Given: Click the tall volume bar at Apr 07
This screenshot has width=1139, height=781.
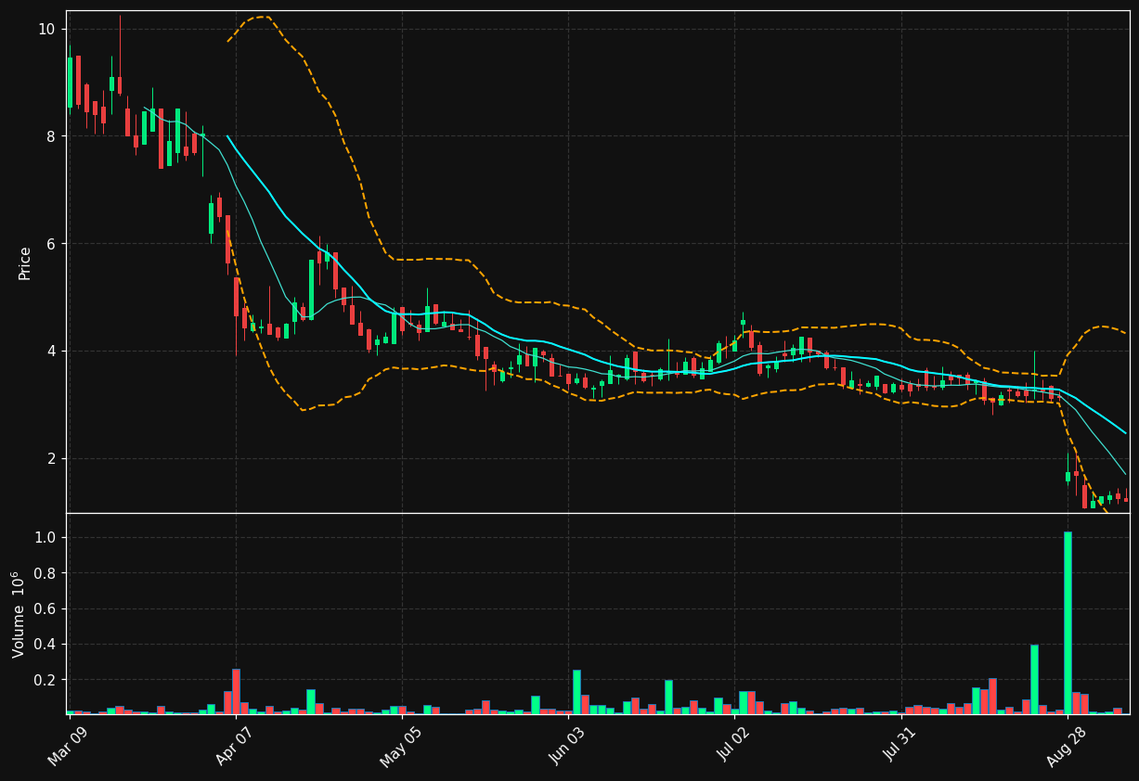Looking at the screenshot, I should point(236,692).
